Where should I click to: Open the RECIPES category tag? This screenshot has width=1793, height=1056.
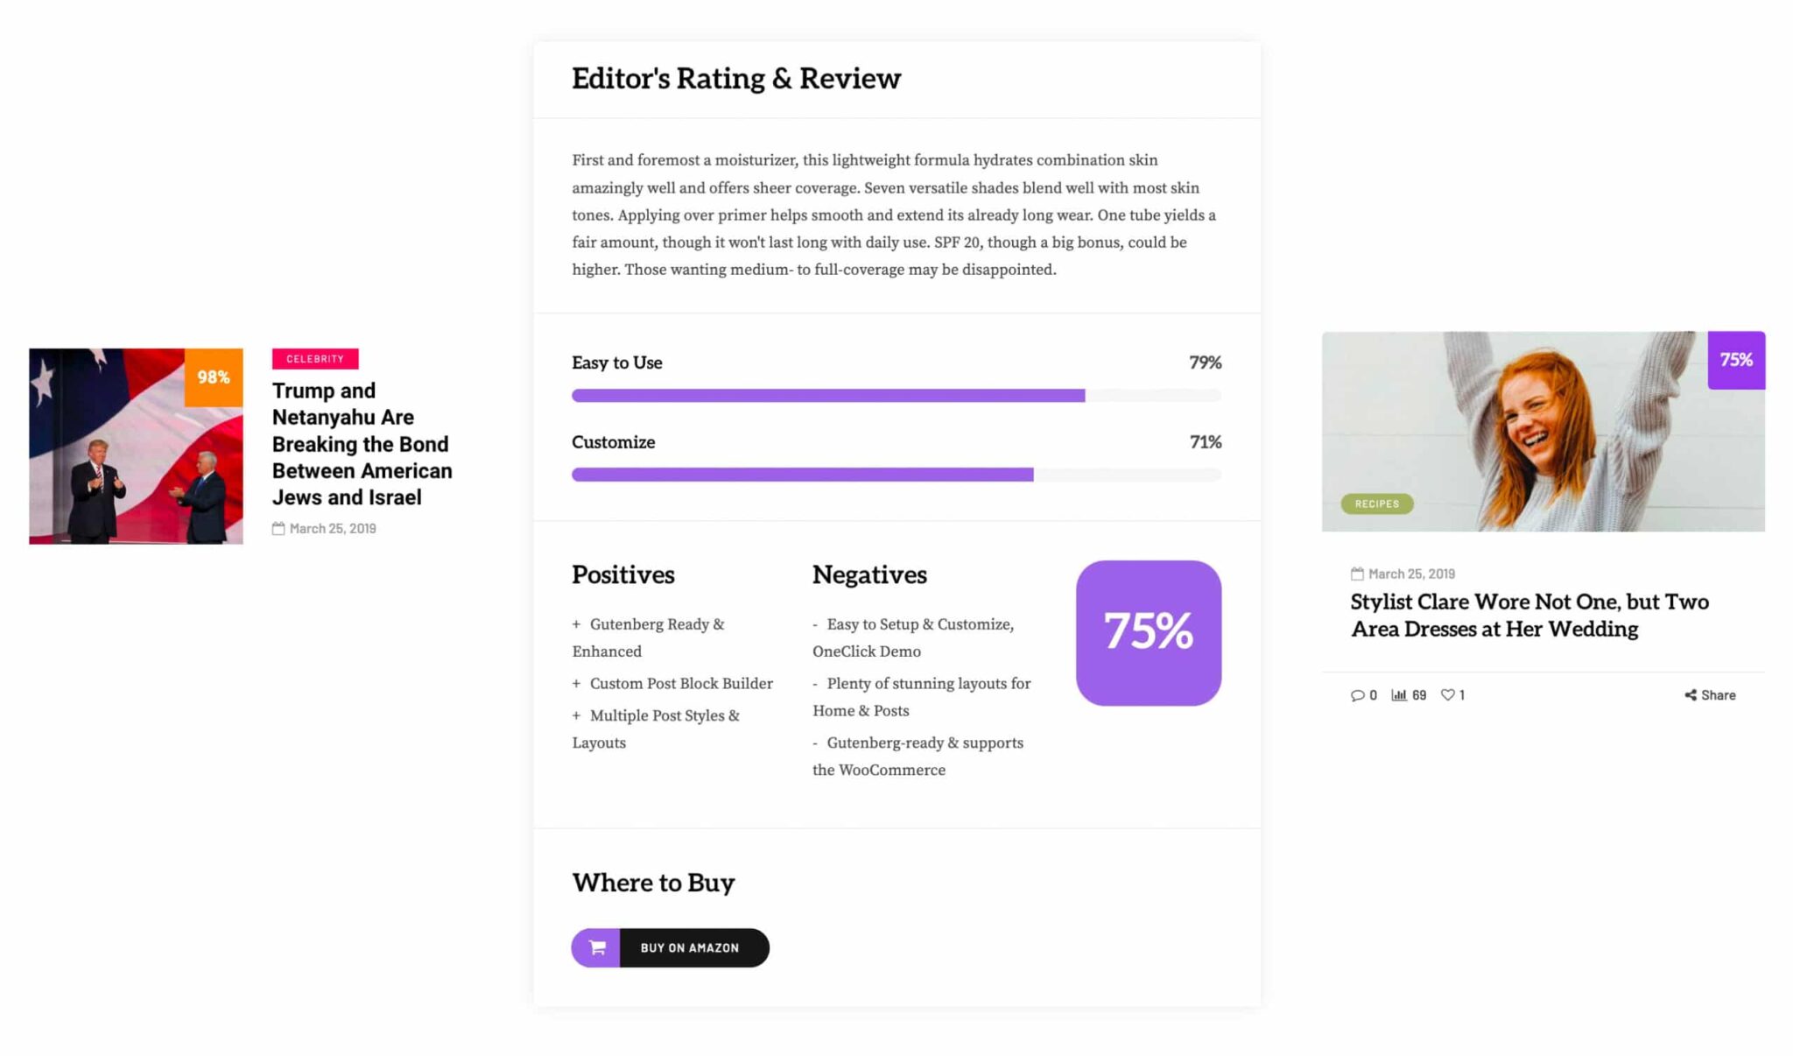[x=1375, y=503]
